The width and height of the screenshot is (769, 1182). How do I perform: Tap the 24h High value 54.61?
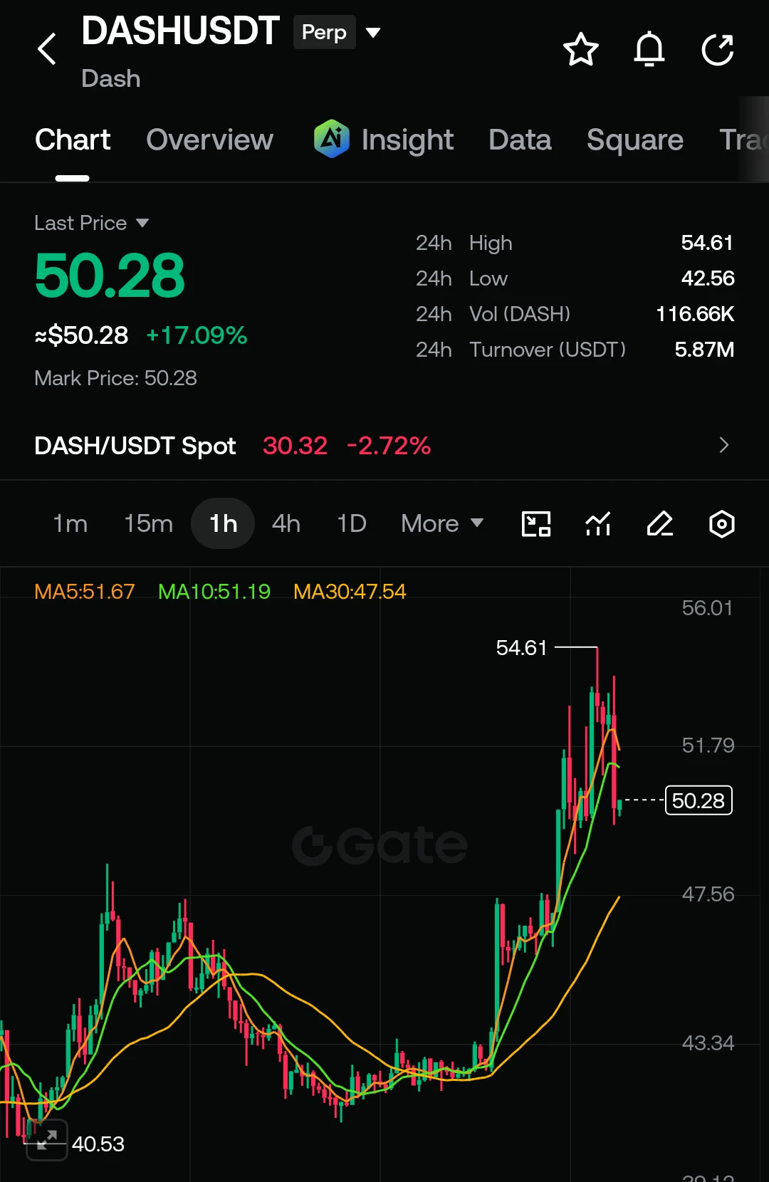pyautogui.click(x=707, y=243)
